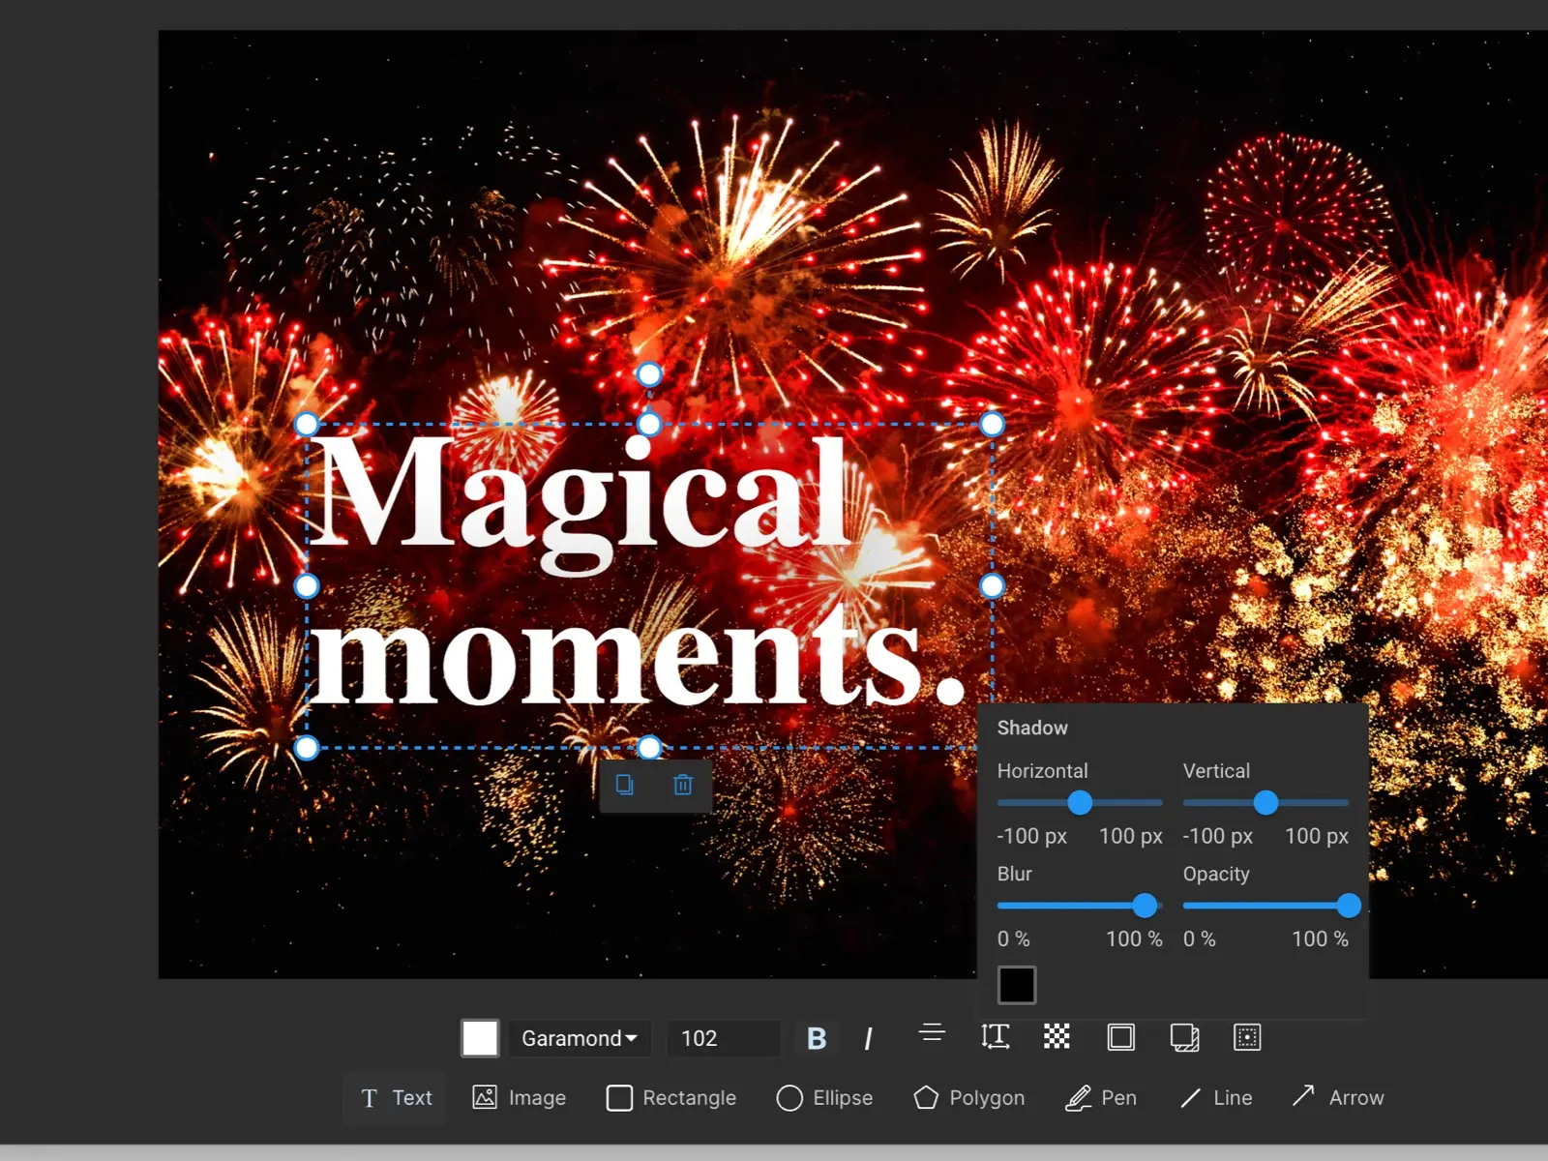
Task: Open the Text tool tab
Action: [394, 1097]
